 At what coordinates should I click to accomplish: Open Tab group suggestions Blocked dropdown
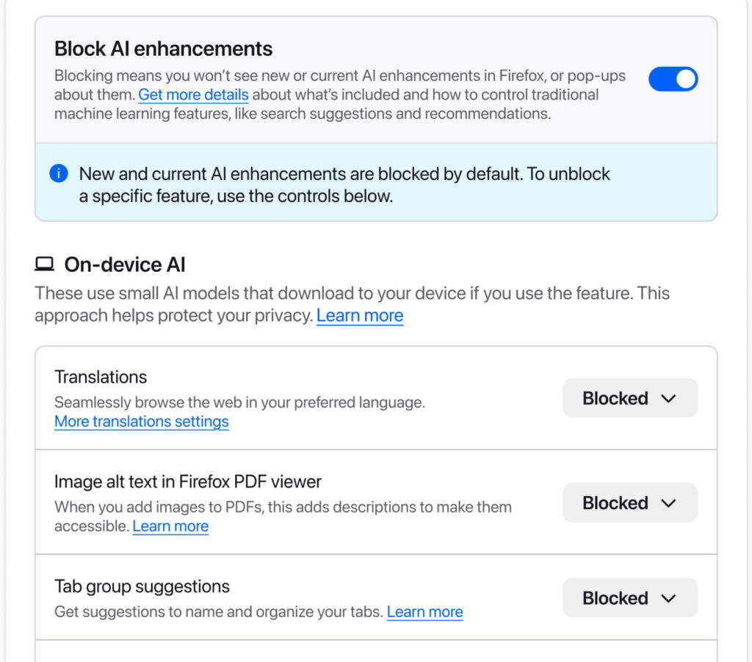629,598
